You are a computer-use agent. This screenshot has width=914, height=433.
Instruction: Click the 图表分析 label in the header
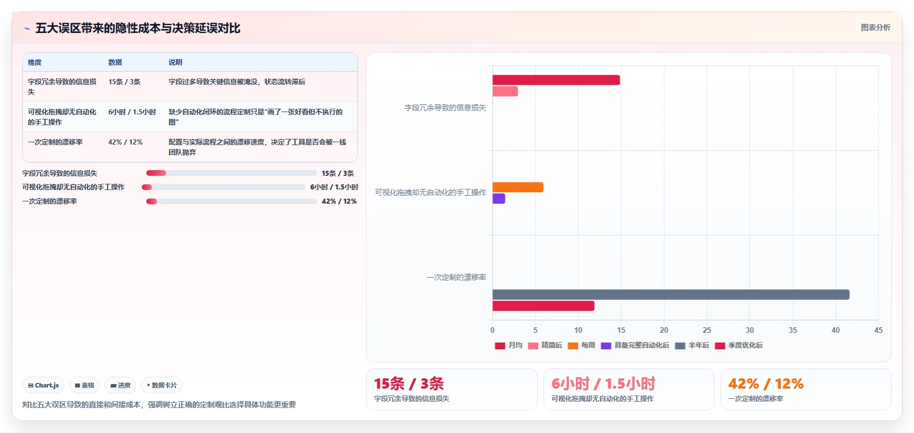pos(875,27)
